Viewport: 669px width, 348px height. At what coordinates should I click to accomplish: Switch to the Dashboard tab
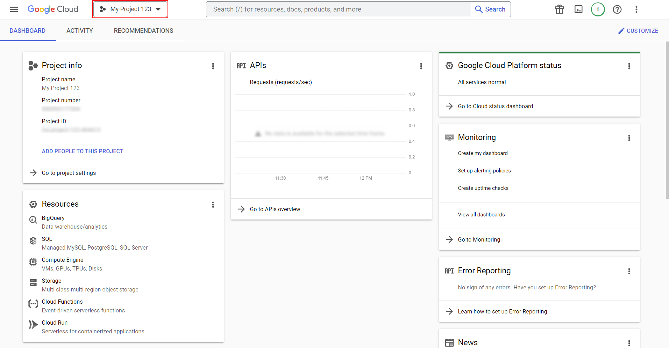click(x=28, y=31)
